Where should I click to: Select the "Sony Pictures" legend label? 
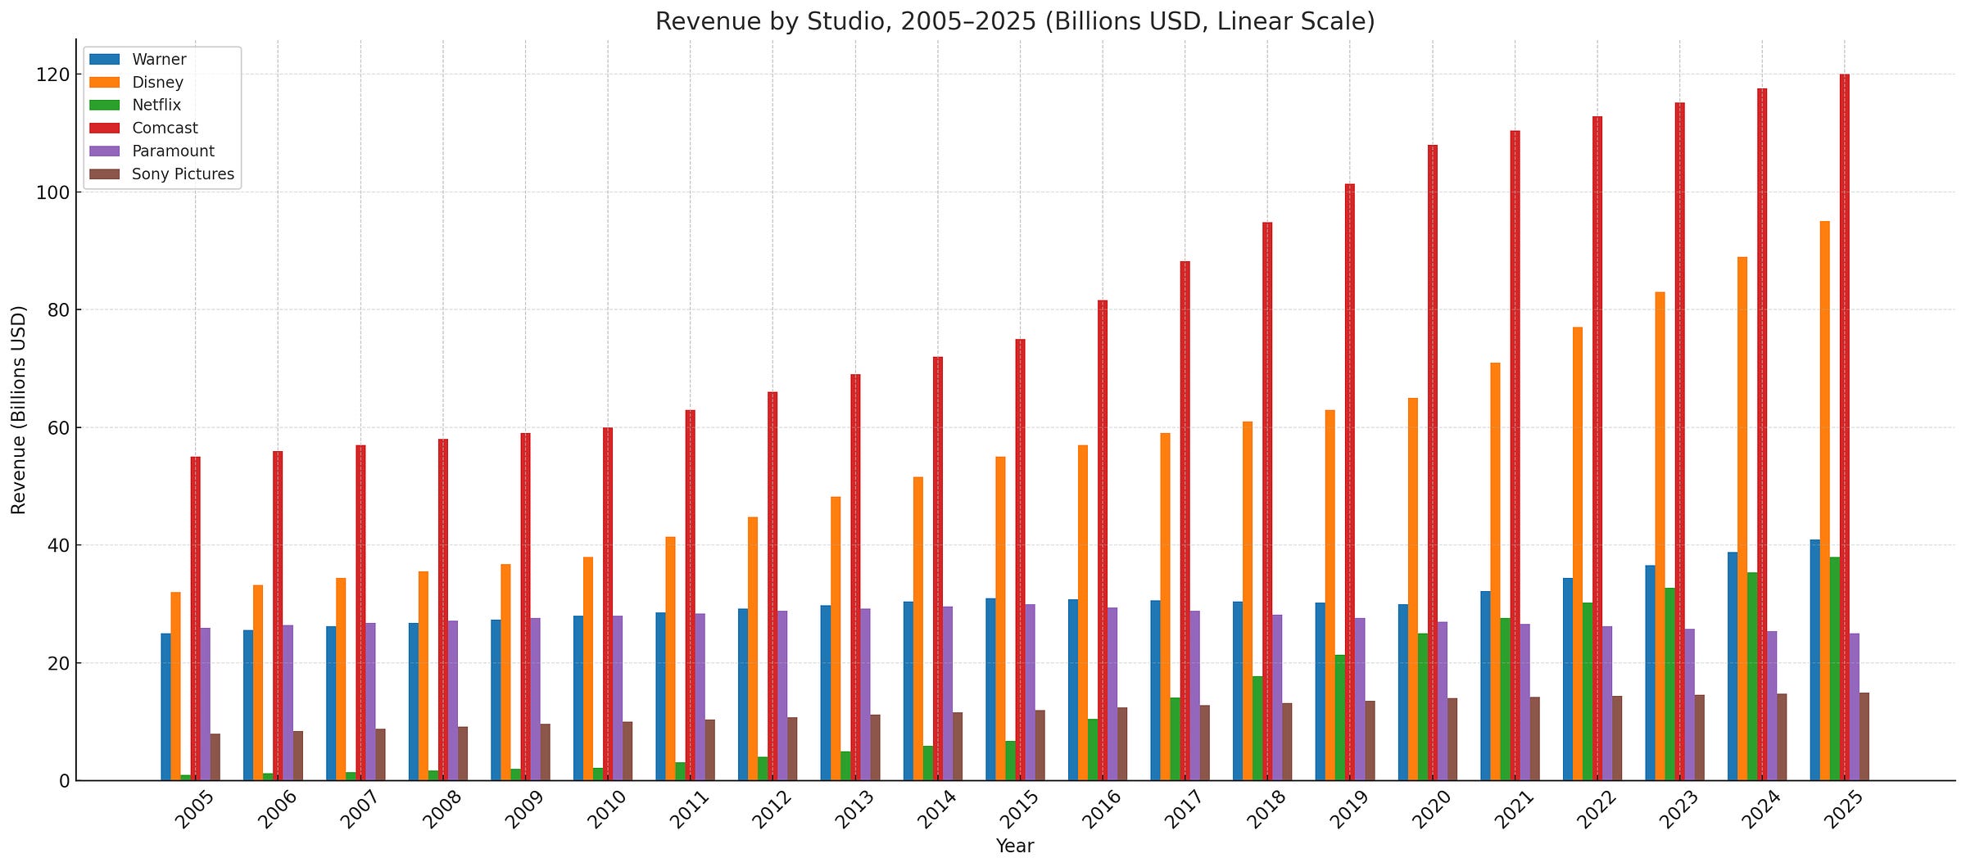(x=183, y=174)
